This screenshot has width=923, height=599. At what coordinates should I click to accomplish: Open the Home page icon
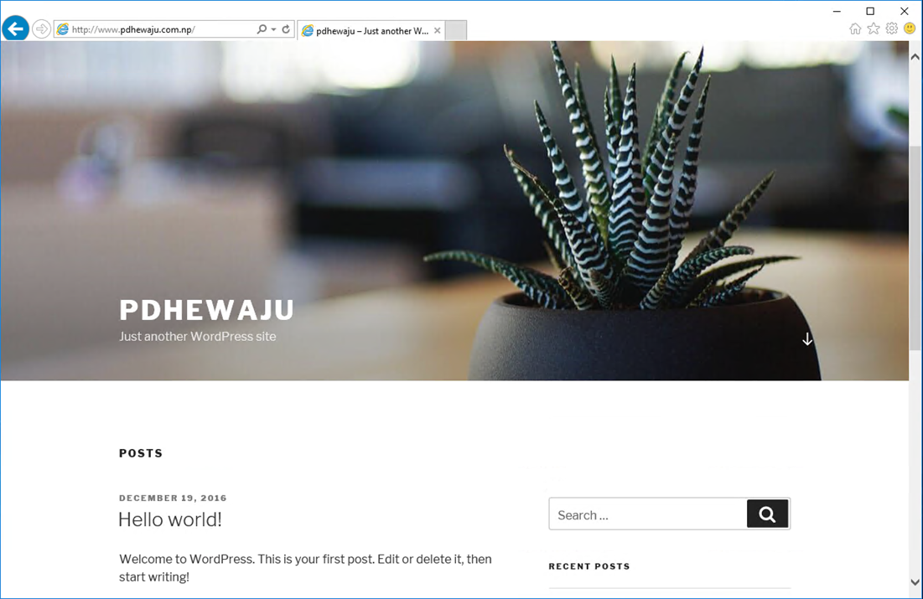(855, 28)
